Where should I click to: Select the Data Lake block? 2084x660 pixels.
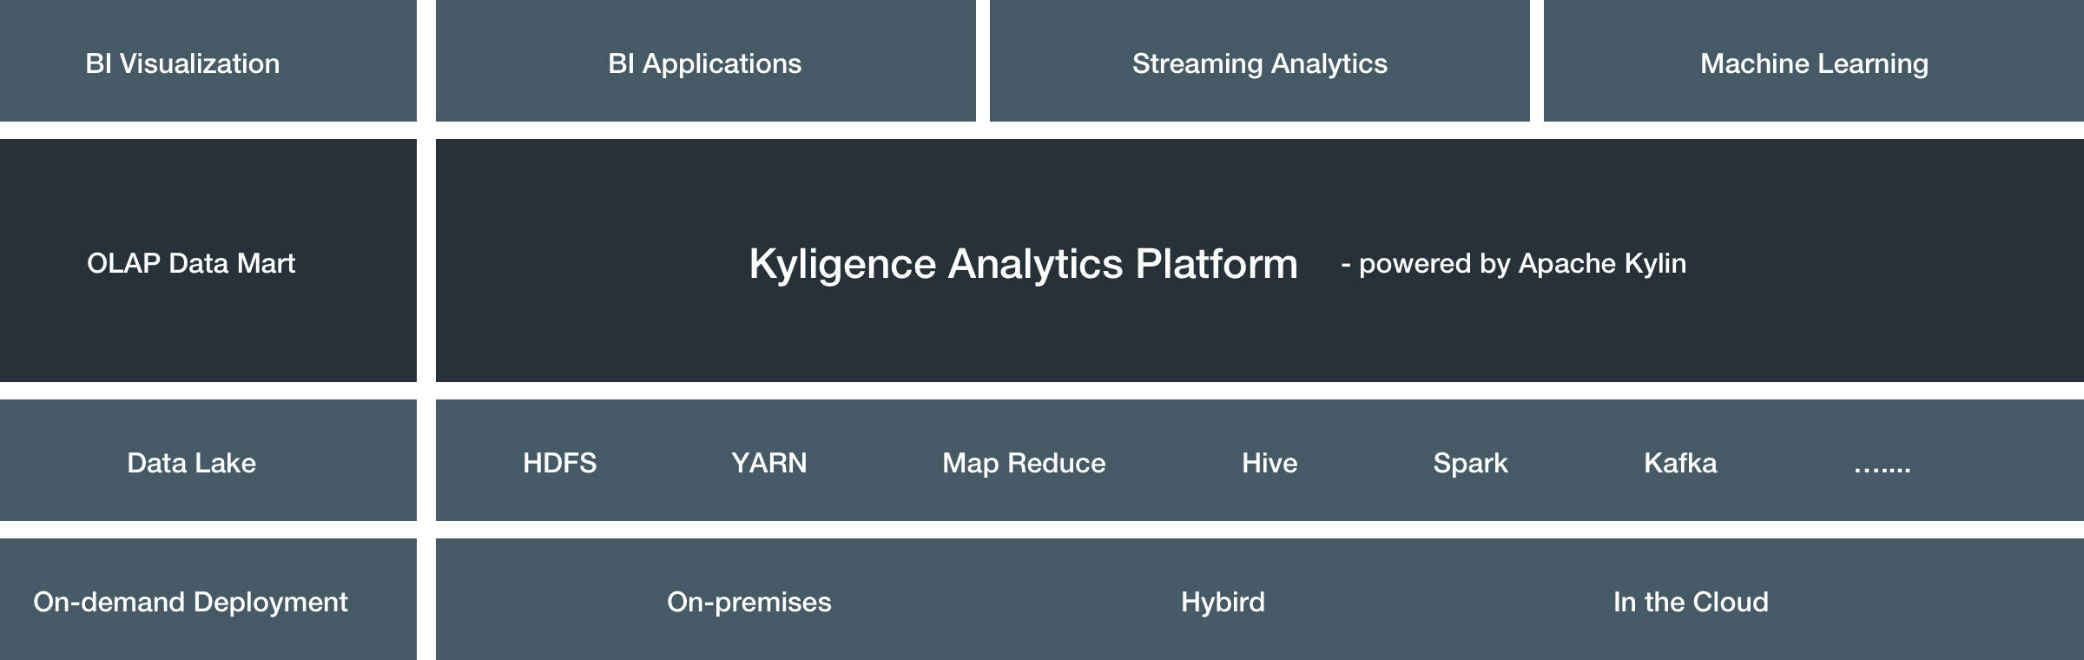[208, 460]
